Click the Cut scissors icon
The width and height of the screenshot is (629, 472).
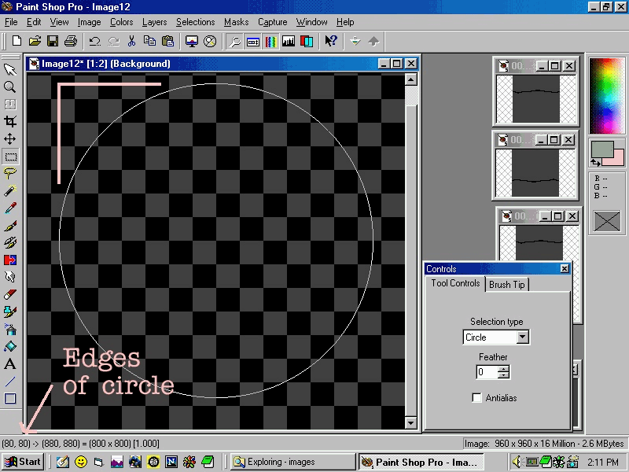pos(131,41)
